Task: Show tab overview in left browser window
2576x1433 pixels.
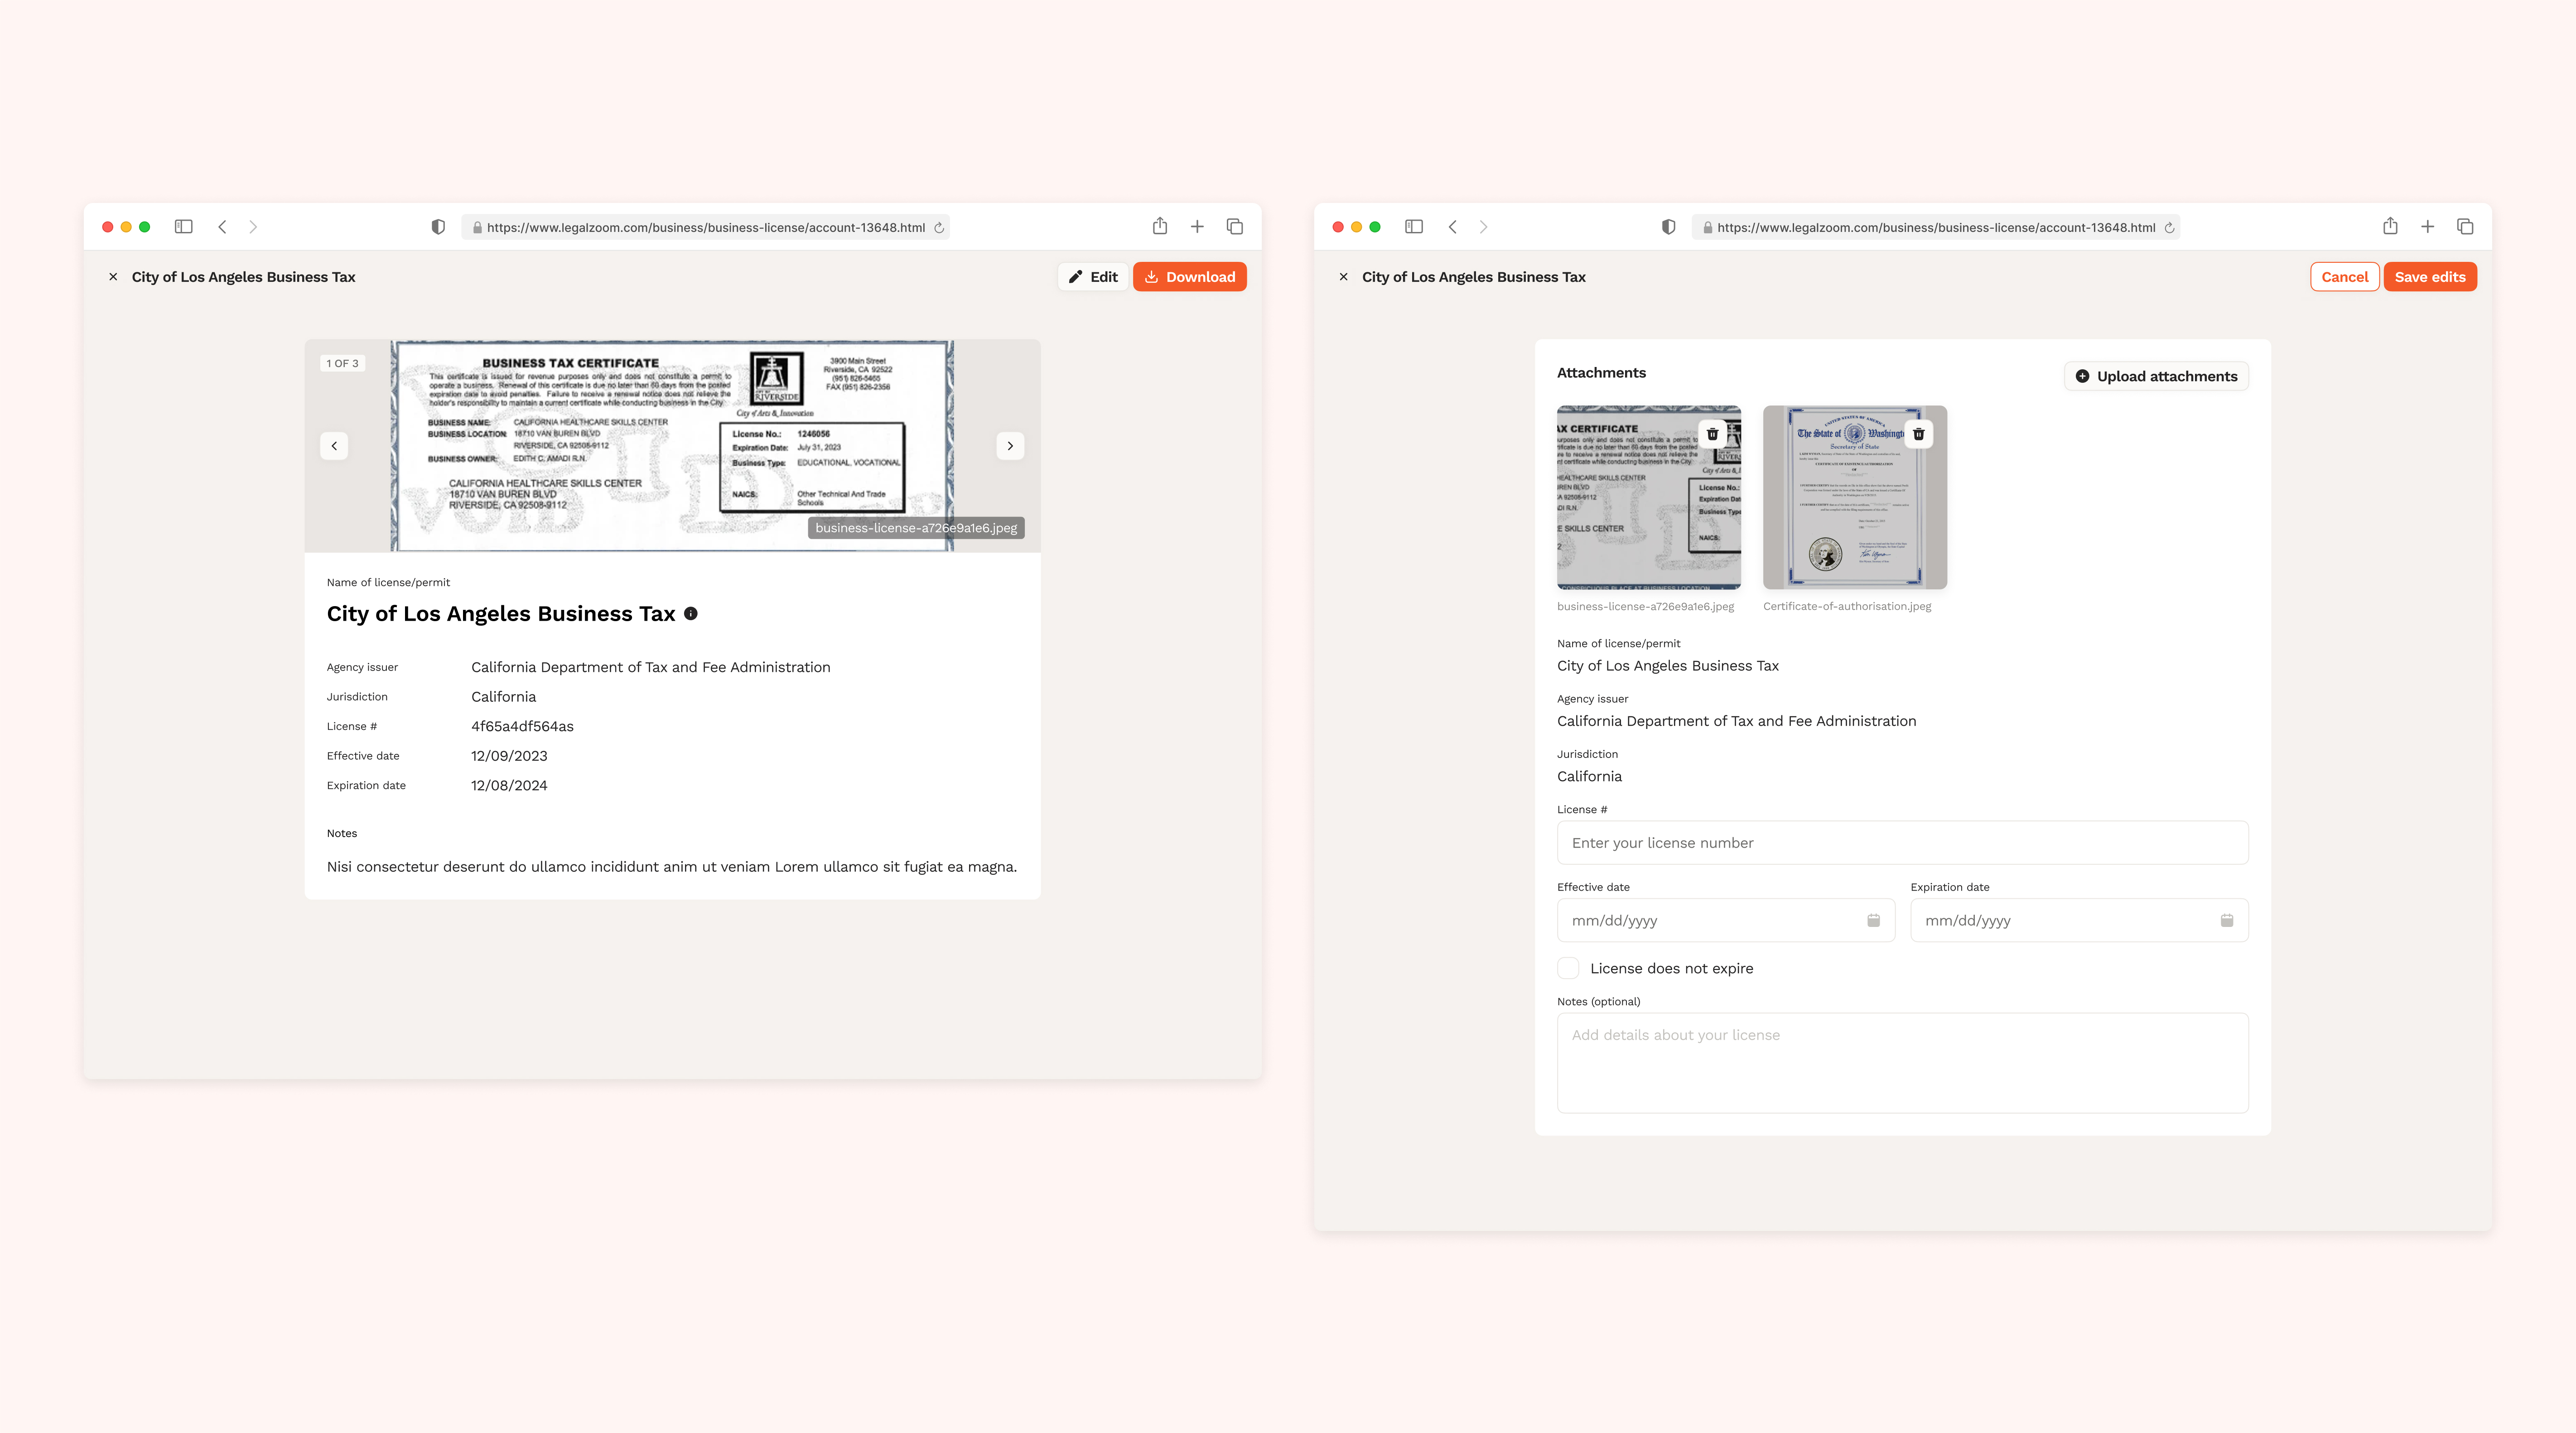Action: point(1235,227)
